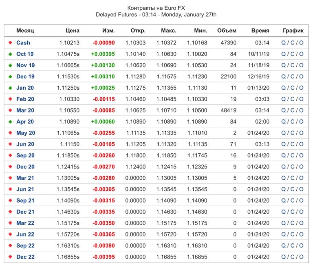
Task: Click the Объем column header
Action: coord(227,31)
